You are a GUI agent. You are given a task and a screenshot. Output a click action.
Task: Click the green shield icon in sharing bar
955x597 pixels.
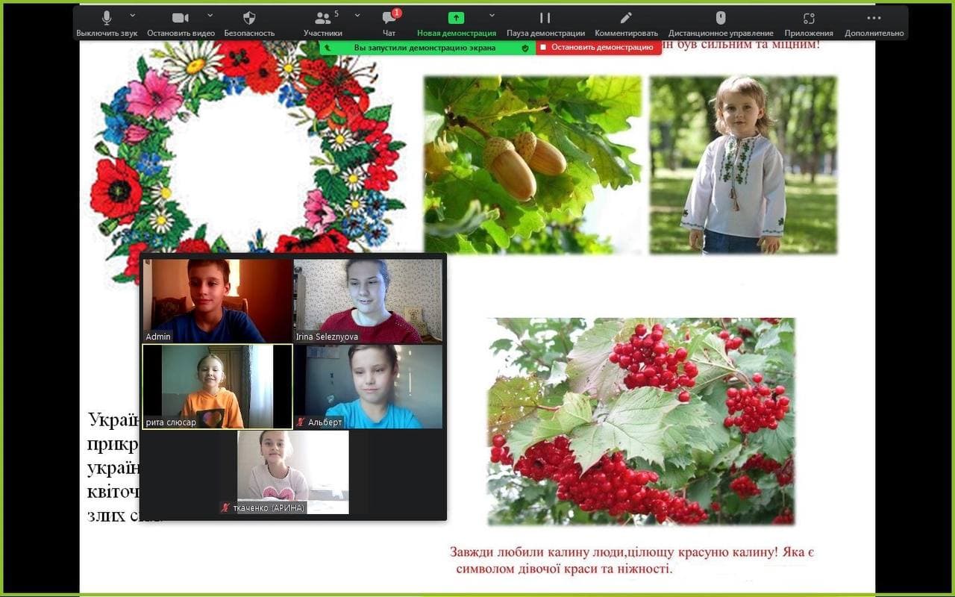pyautogui.click(x=525, y=48)
